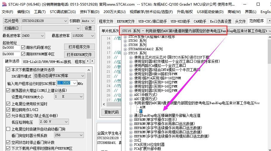
Task: Expand the IO口 tree node
Action: click(x=131, y=141)
